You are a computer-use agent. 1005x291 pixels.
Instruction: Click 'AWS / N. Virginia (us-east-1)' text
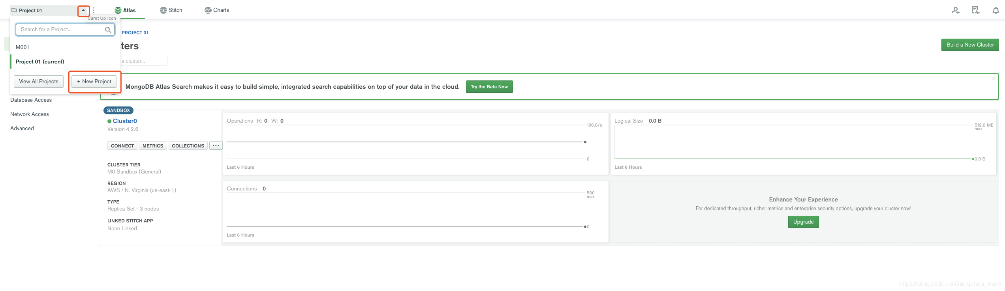click(x=142, y=190)
